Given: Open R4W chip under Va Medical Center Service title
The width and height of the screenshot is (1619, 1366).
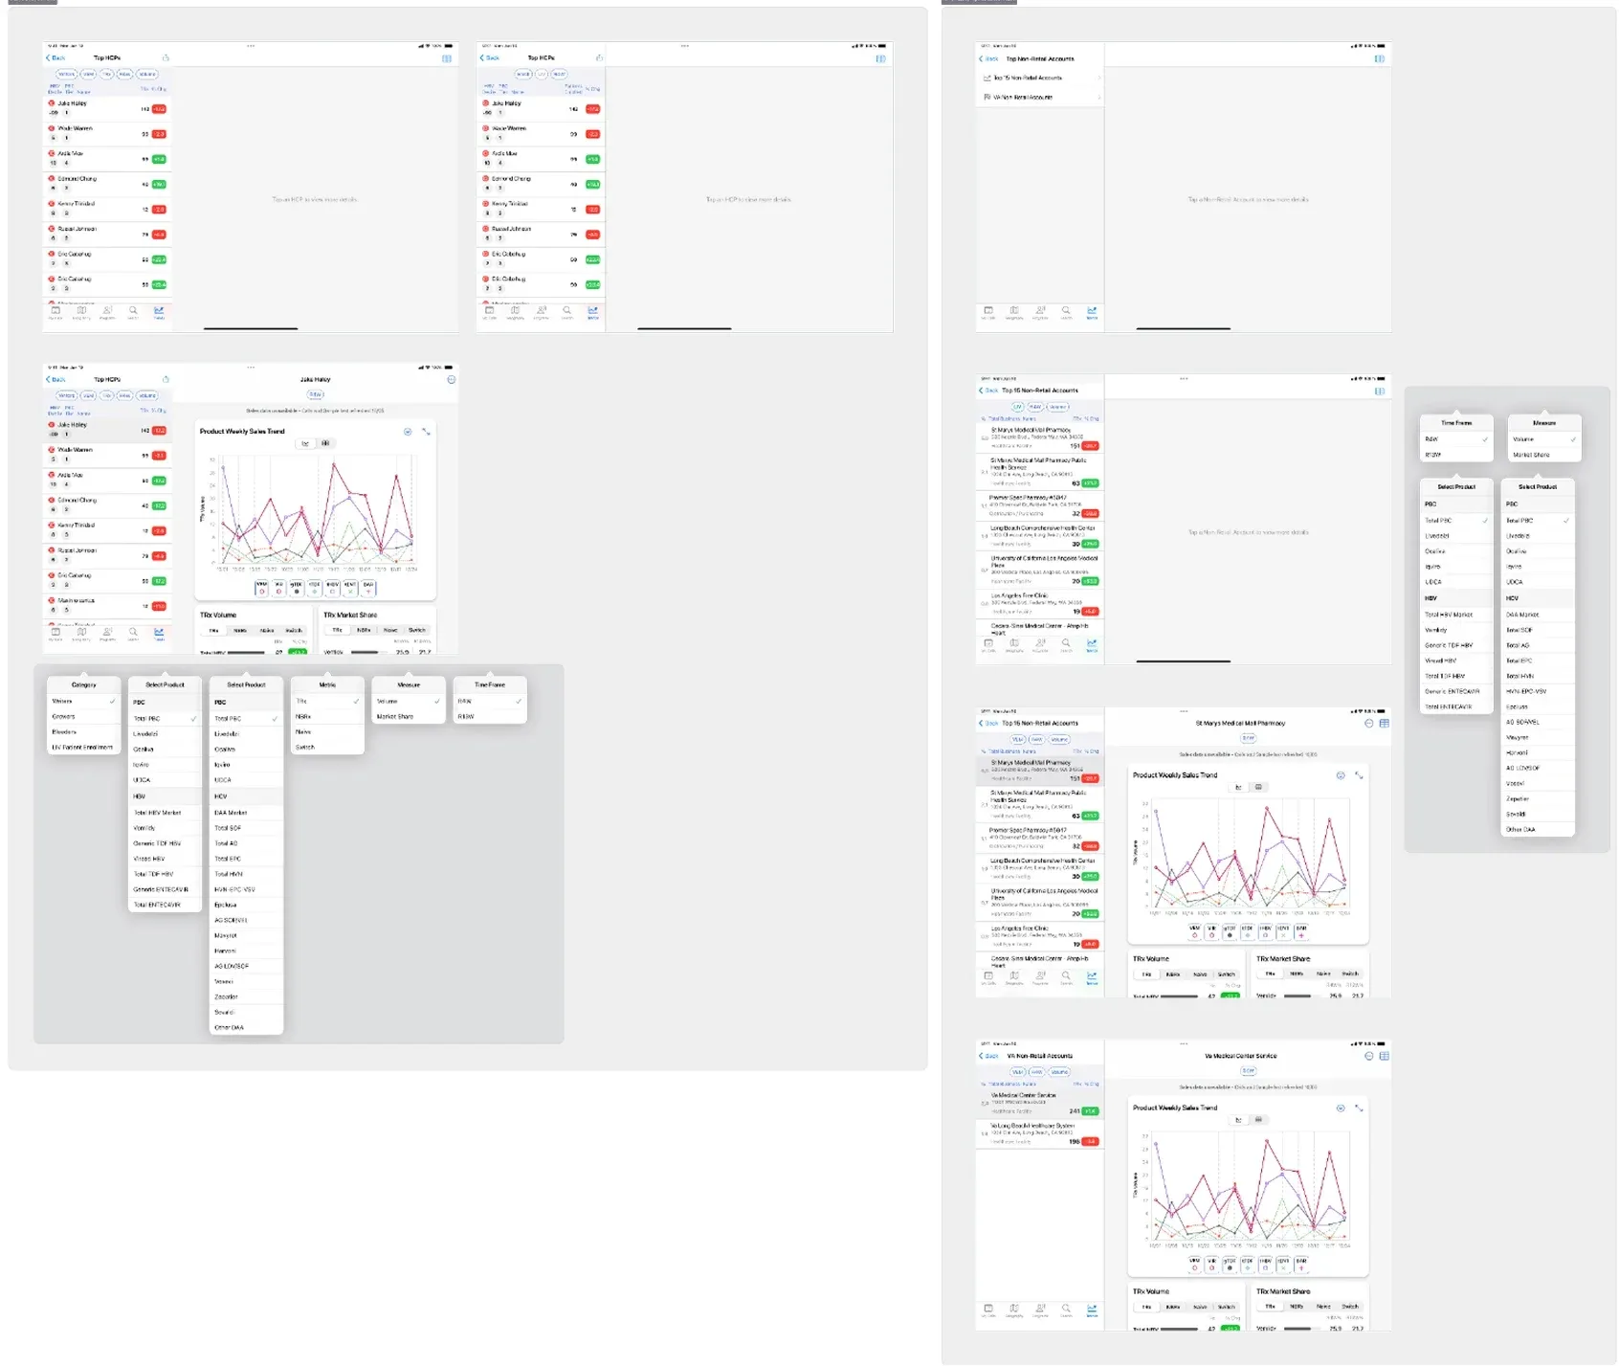Looking at the screenshot, I should [x=1248, y=1071].
